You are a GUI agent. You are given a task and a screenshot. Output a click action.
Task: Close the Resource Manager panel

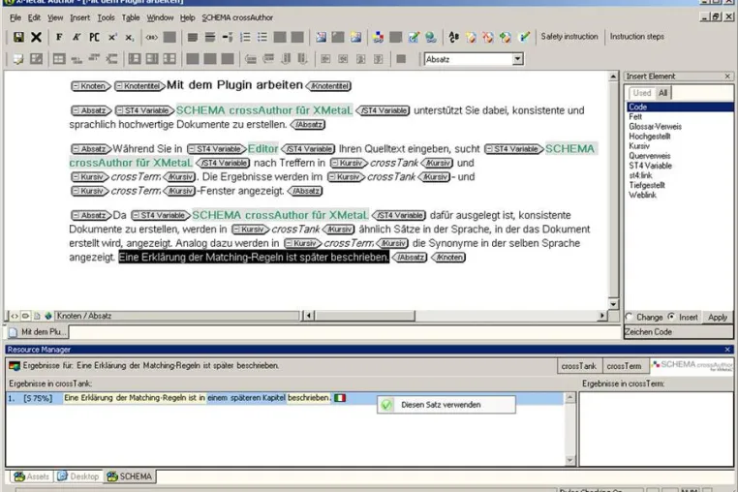pyautogui.click(x=727, y=350)
